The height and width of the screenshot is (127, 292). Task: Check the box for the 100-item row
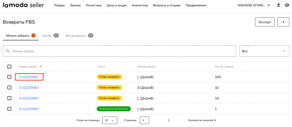coord(9,77)
